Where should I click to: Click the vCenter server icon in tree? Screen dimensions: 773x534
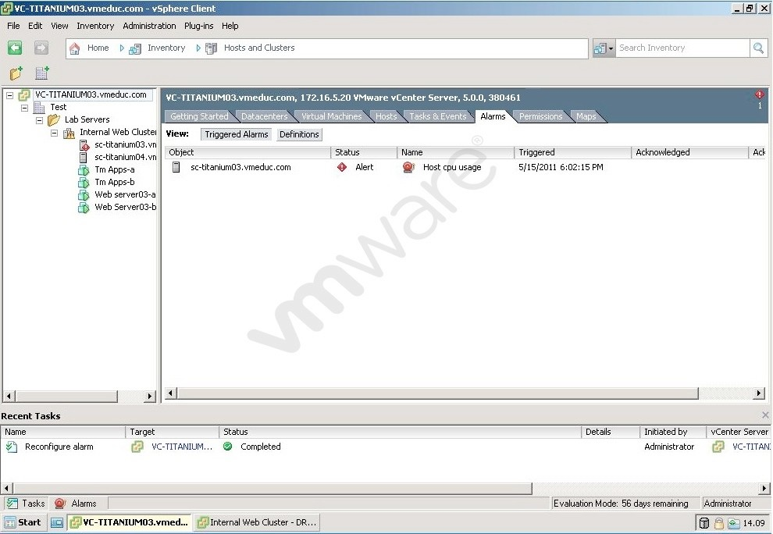pyautogui.click(x=24, y=94)
